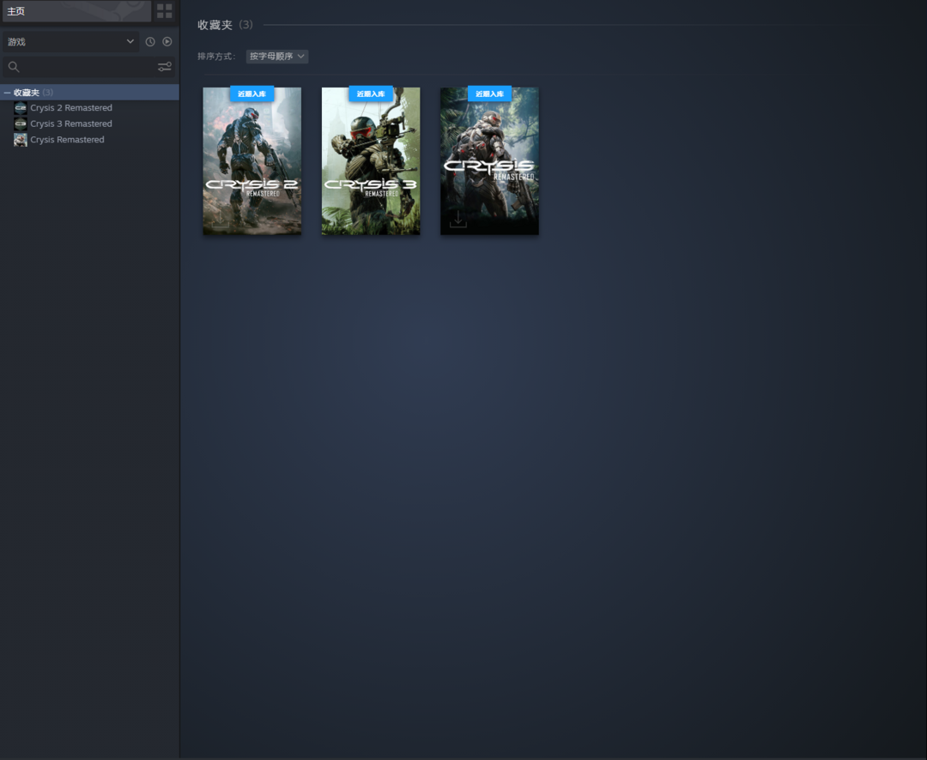The height and width of the screenshot is (760, 927).
Task: Collapse the 收藏夹 category in sidebar
Action: pyautogui.click(x=7, y=93)
